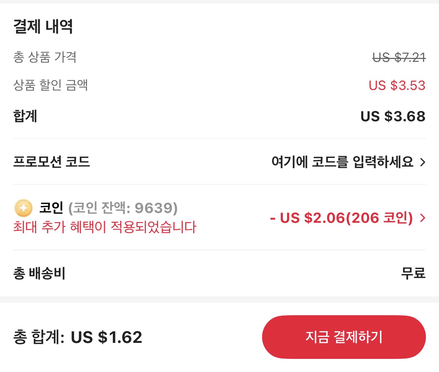Click the crossed-out US $7.21 original price
Image resolution: width=439 pixels, height=372 pixels.
pyautogui.click(x=399, y=57)
